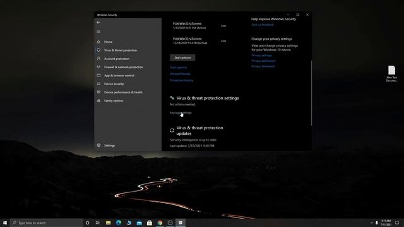Image resolution: width=404 pixels, height=227 pixels.
Task: Click the taskbar search box
Action: (46, 223)
